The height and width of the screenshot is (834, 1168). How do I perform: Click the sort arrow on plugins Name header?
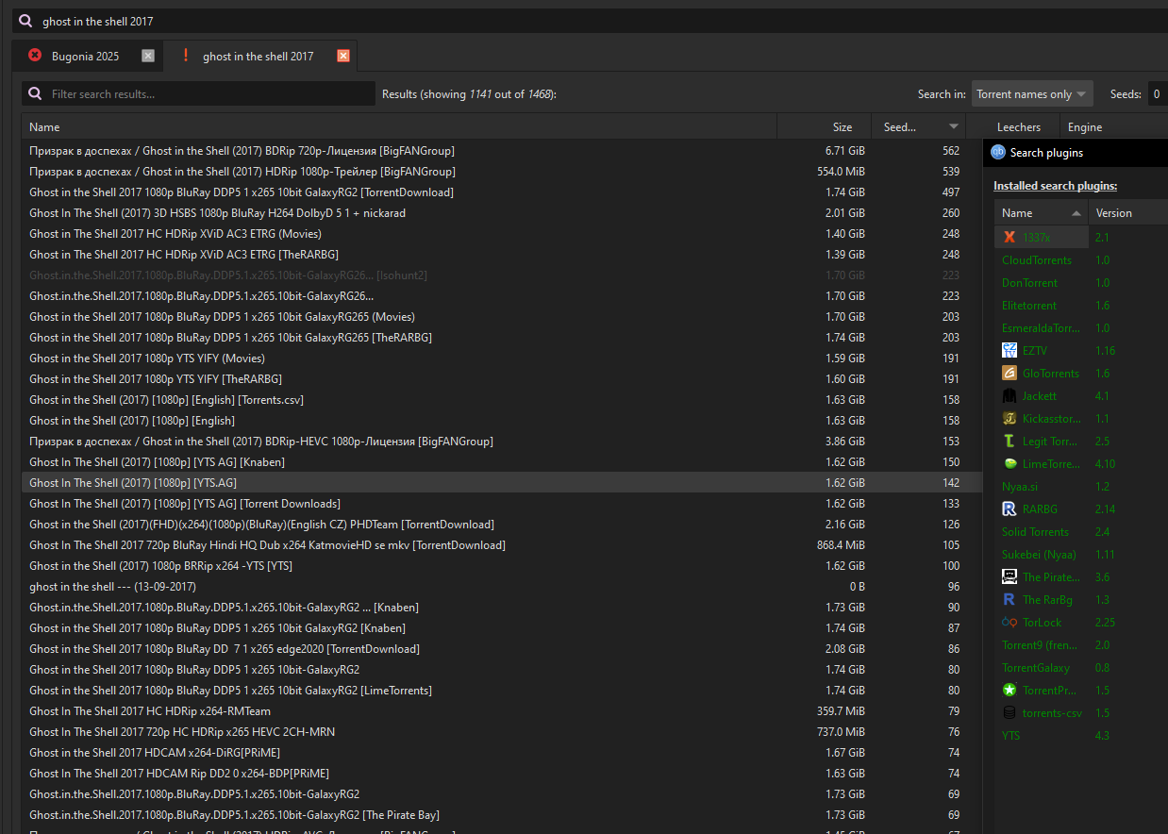tap(1076, 213)
